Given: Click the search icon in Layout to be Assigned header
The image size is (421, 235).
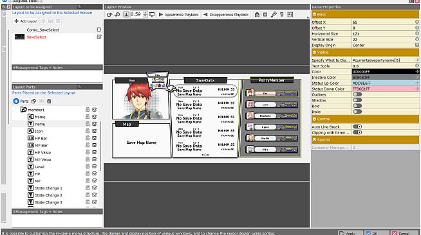Looking at the screenshot, I should 79,6.
